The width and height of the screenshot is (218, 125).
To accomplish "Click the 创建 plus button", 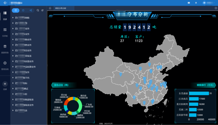I will [5, 84].
